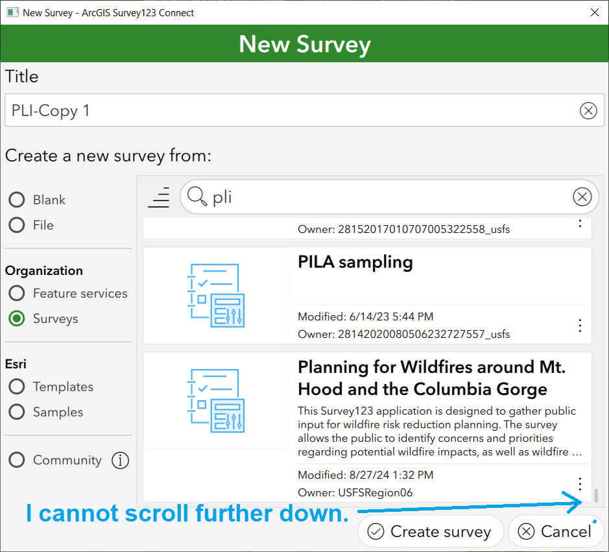Switch to Feature services as the source

[x=16, y=293]
